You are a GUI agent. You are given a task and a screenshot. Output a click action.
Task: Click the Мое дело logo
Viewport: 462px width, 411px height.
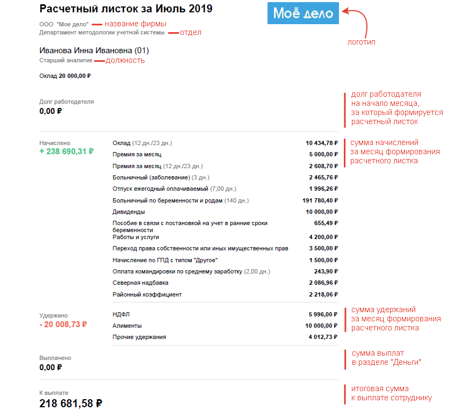tap(303, 13)
